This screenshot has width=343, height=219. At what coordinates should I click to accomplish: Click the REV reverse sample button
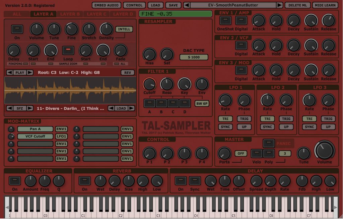click(x=128, y=72)
